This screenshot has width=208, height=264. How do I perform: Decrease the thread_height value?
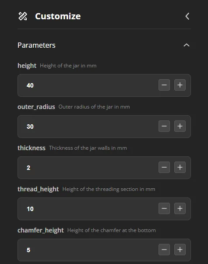pos(164,208)
